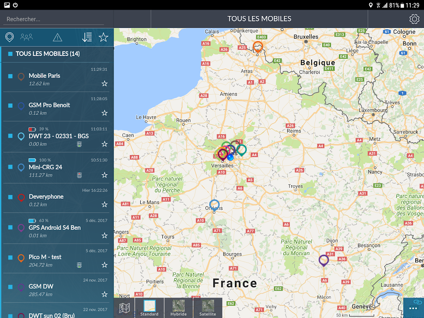Favorite Pico M - test with its star
The width and height of the screenshot is (424, 318).
point(105,265)
